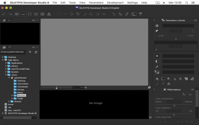Open the folder tab icon above path

coord(4,47)
